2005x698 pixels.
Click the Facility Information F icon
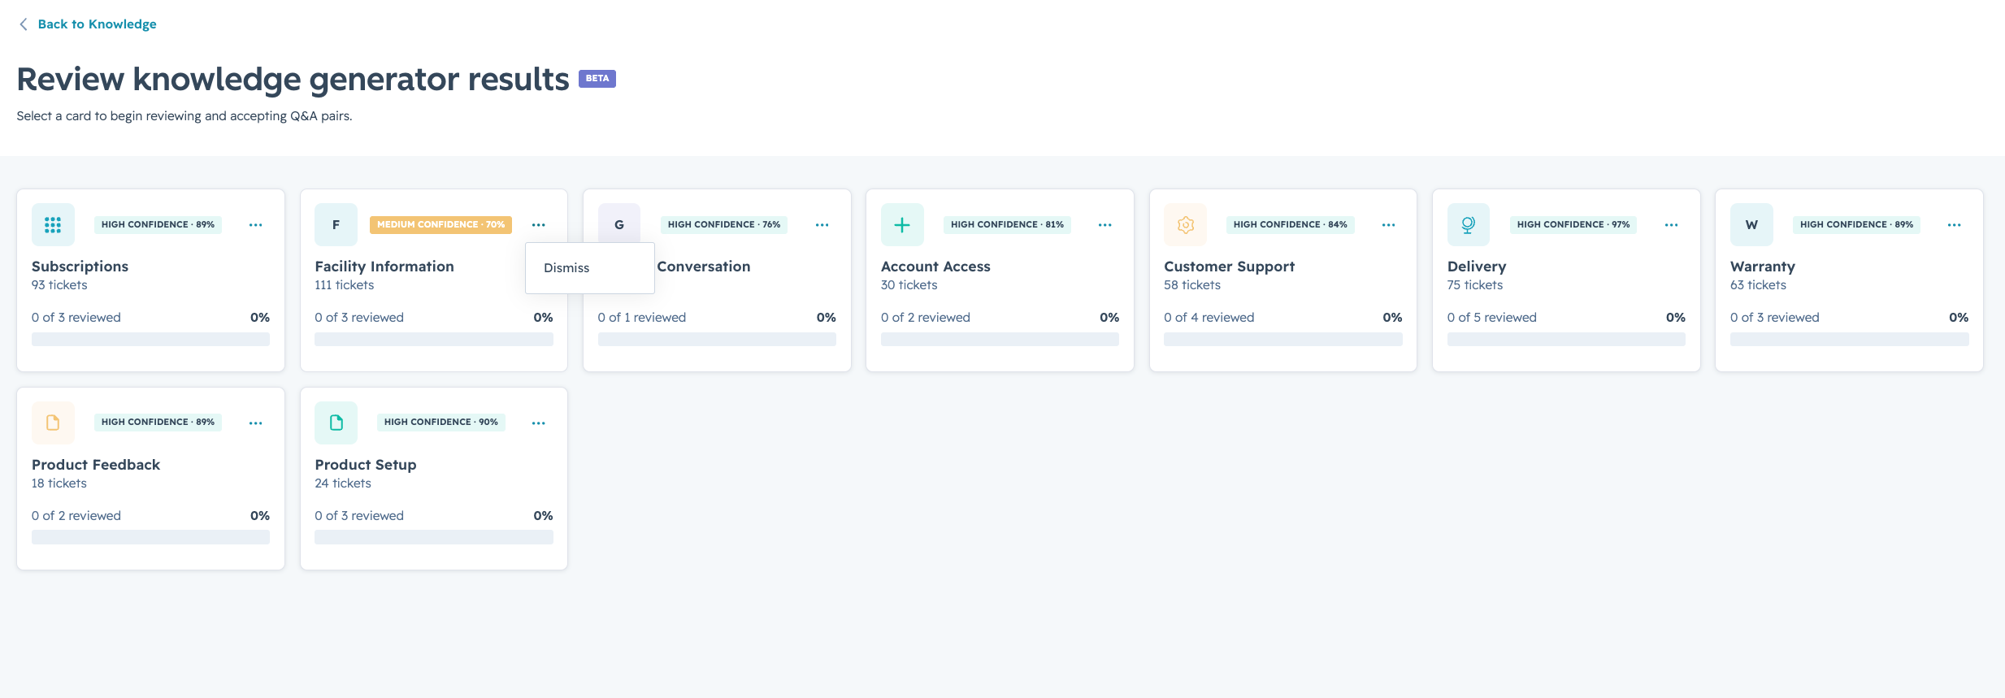pyautogui.click(x=336, y=225)
